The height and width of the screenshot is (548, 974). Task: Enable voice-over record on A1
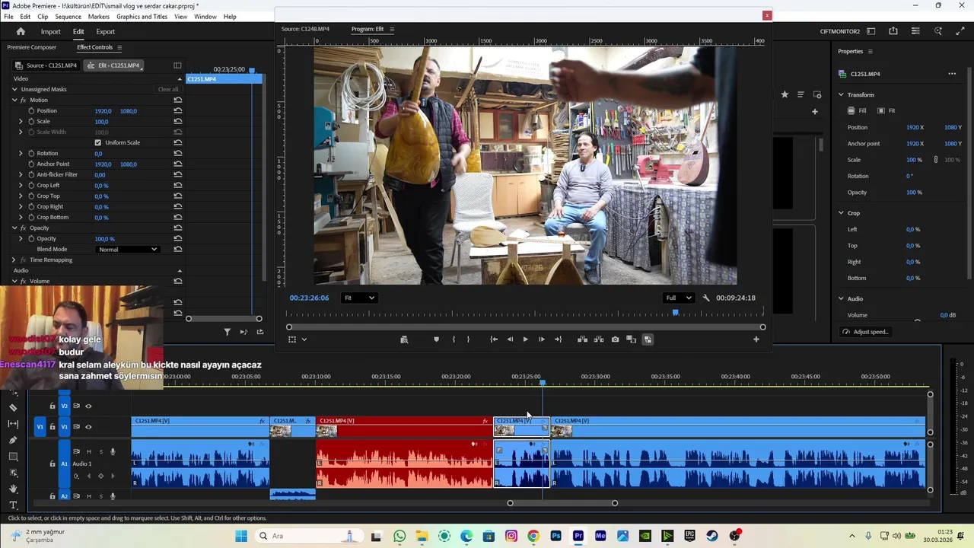[x=113, y=452]
